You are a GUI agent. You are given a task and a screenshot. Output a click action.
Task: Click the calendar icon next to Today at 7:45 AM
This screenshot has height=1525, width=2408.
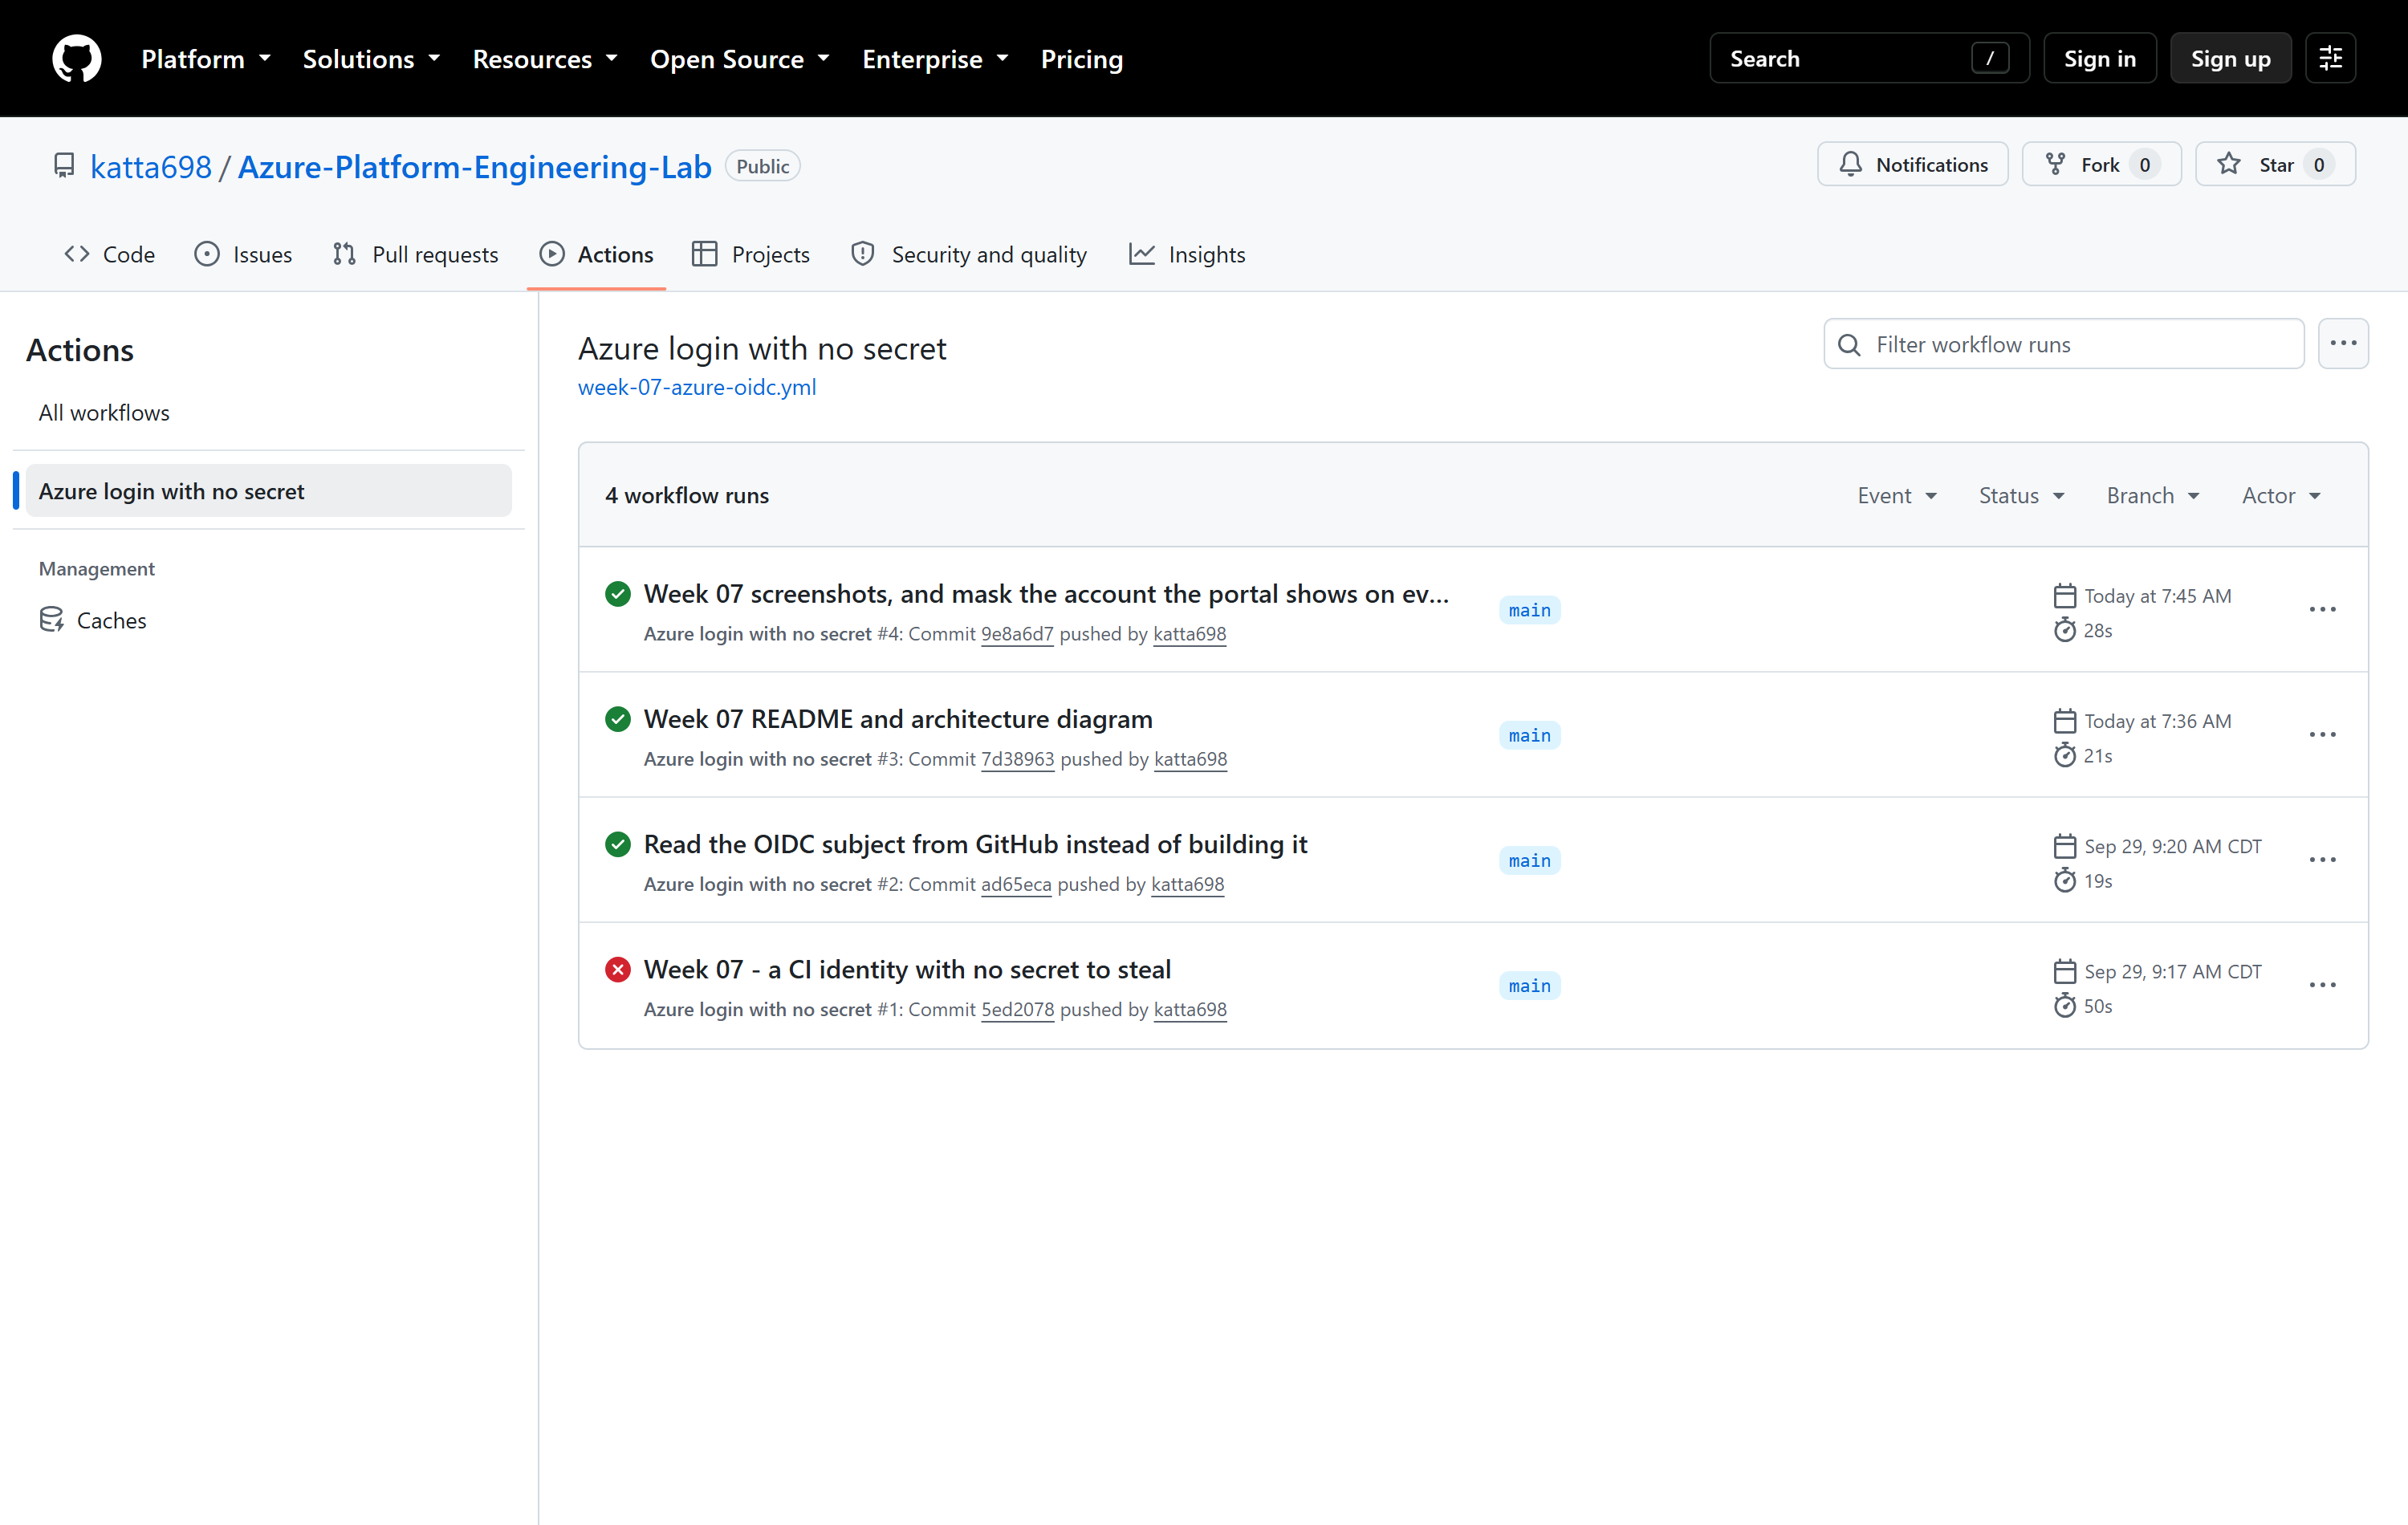point(2064,596)
